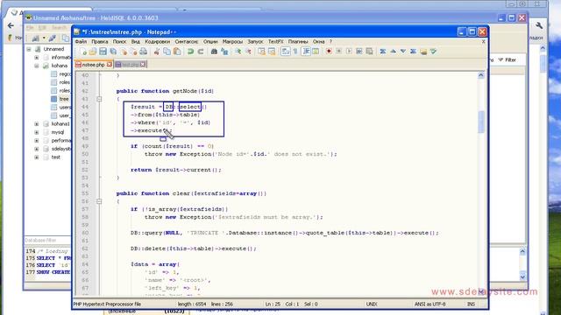The height and width of the screenshot is (315, 561).
Task: Click the TextFX up-arrow toolbar icon
Action: coord(393,52)
